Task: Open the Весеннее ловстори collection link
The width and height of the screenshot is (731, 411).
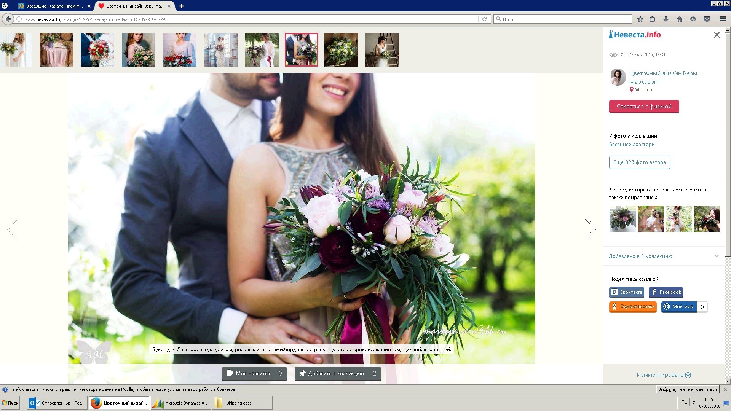Action: [632, 144]
